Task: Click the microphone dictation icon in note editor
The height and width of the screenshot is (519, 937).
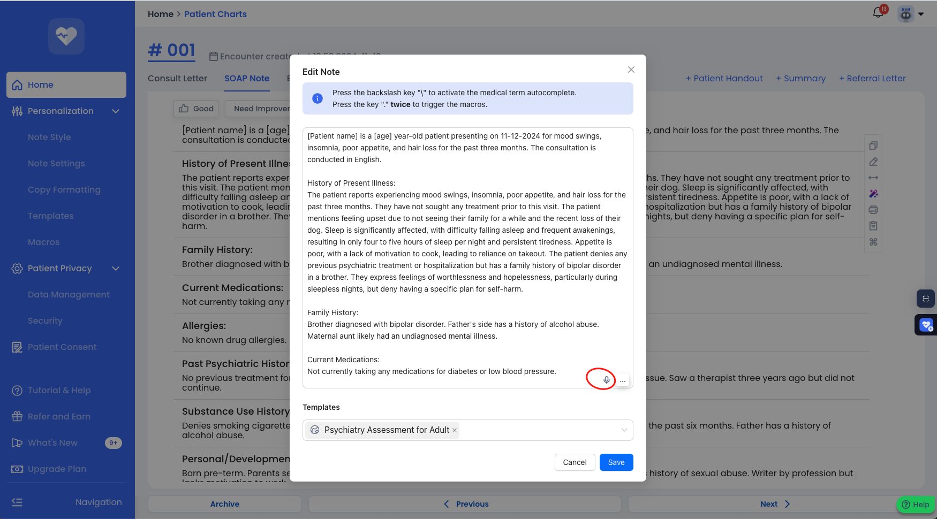Action: 606,380
